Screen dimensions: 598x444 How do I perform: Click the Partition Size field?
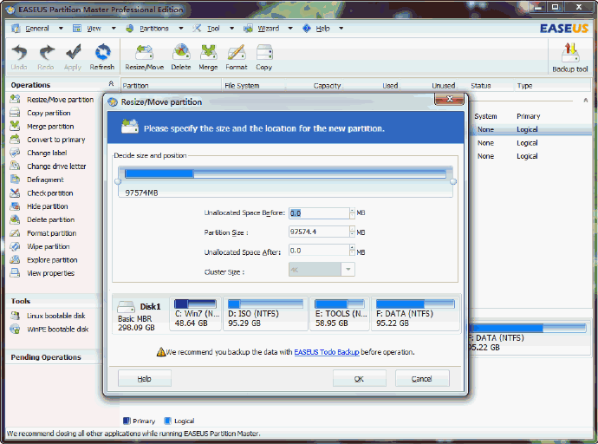pyautogui.click(x=319, y=232)
